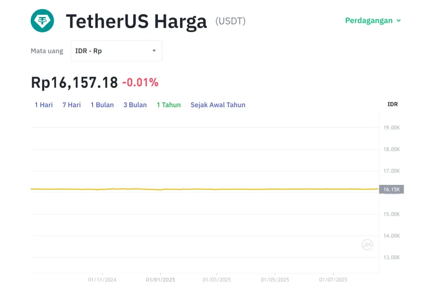Click the Rp16,157.18 price value
The image size is (427, 302).
pyautogui.click(x=74, y=82)
